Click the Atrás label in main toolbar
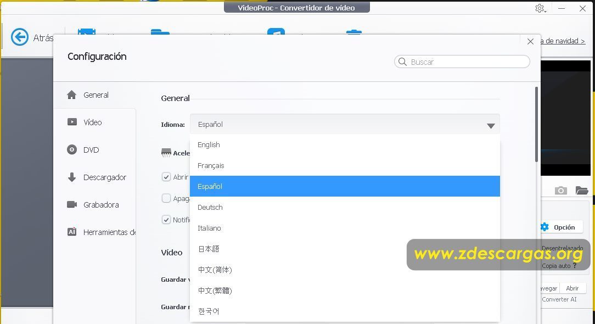This screenshot has width=595, height=324. (x=43, y=37)
